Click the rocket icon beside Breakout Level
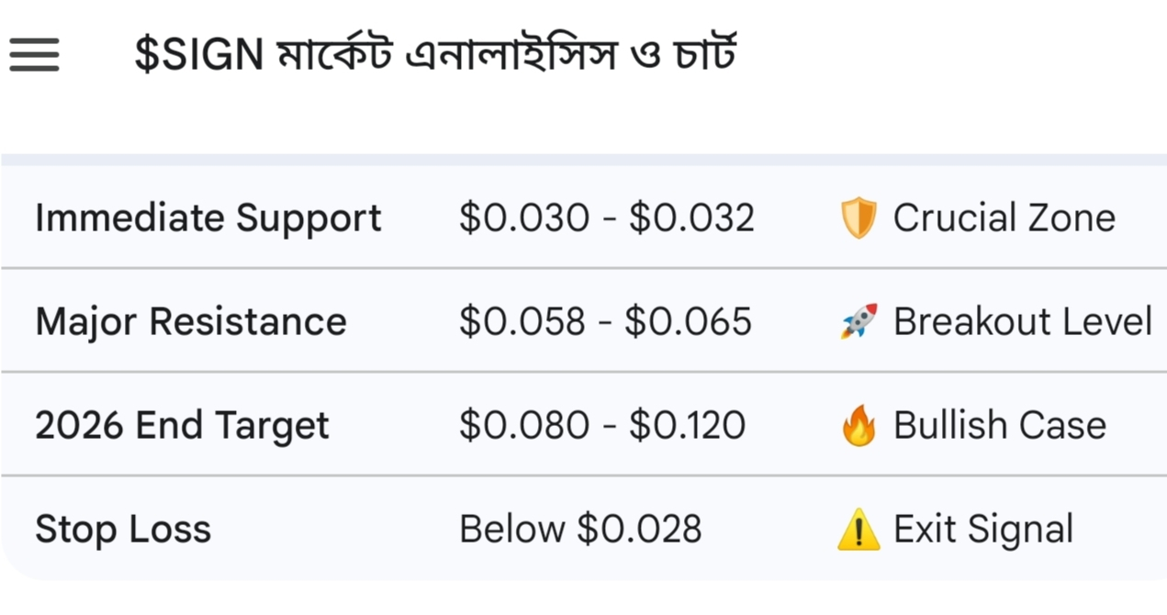 (858, 322)
